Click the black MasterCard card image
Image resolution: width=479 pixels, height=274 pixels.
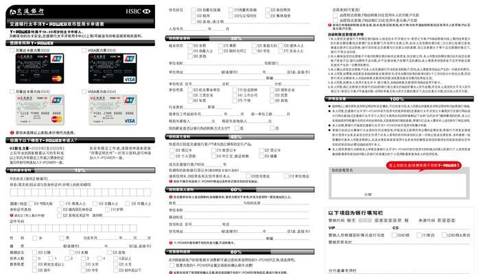pos(40,68)
